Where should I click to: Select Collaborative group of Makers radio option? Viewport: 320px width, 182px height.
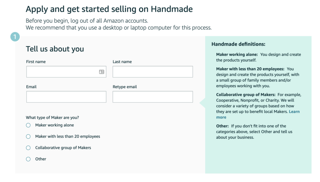click(x=28, y=148)
